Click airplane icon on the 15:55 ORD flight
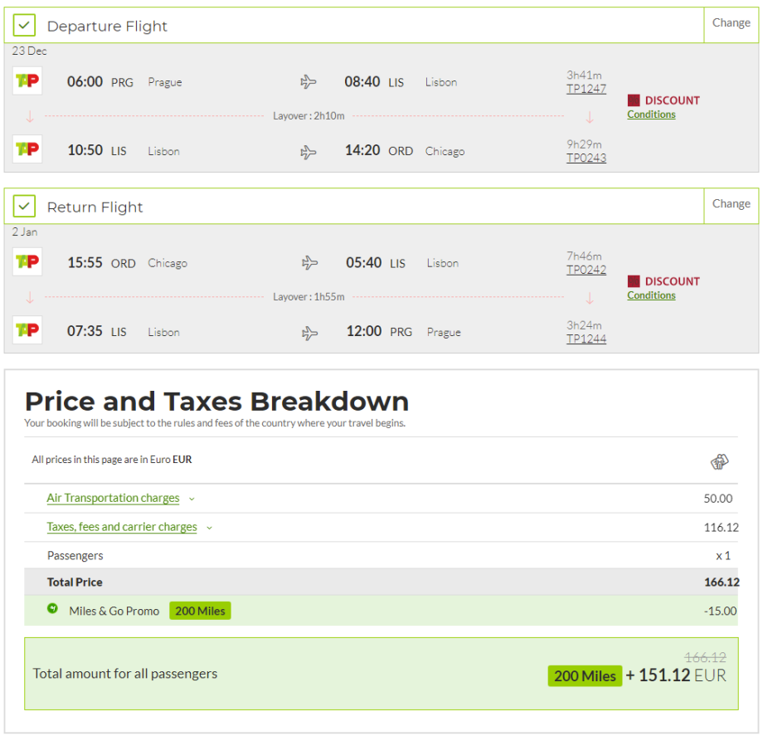 pos(309,263)
